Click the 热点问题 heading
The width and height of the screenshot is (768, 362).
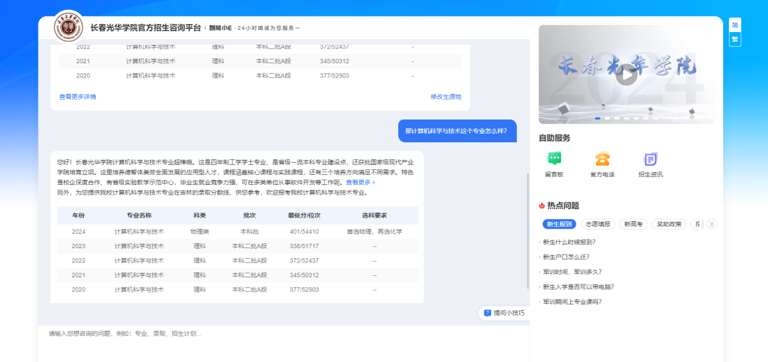[x=562, y=206]
